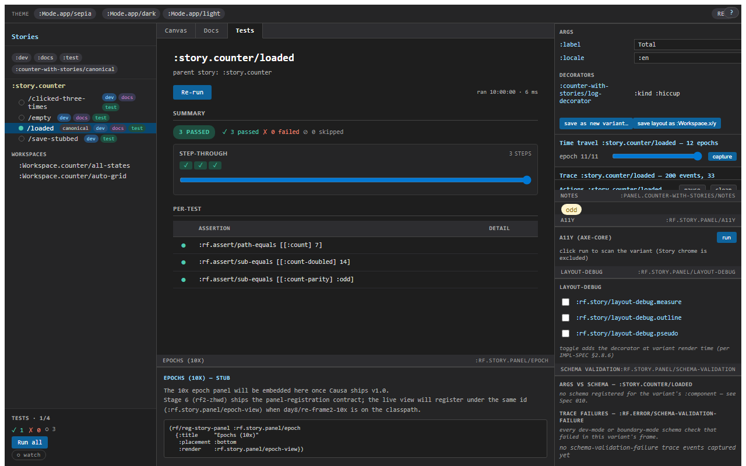Click dev badge on /save-stubbed story
746x466 pixels.
click(x=91, y=139)
